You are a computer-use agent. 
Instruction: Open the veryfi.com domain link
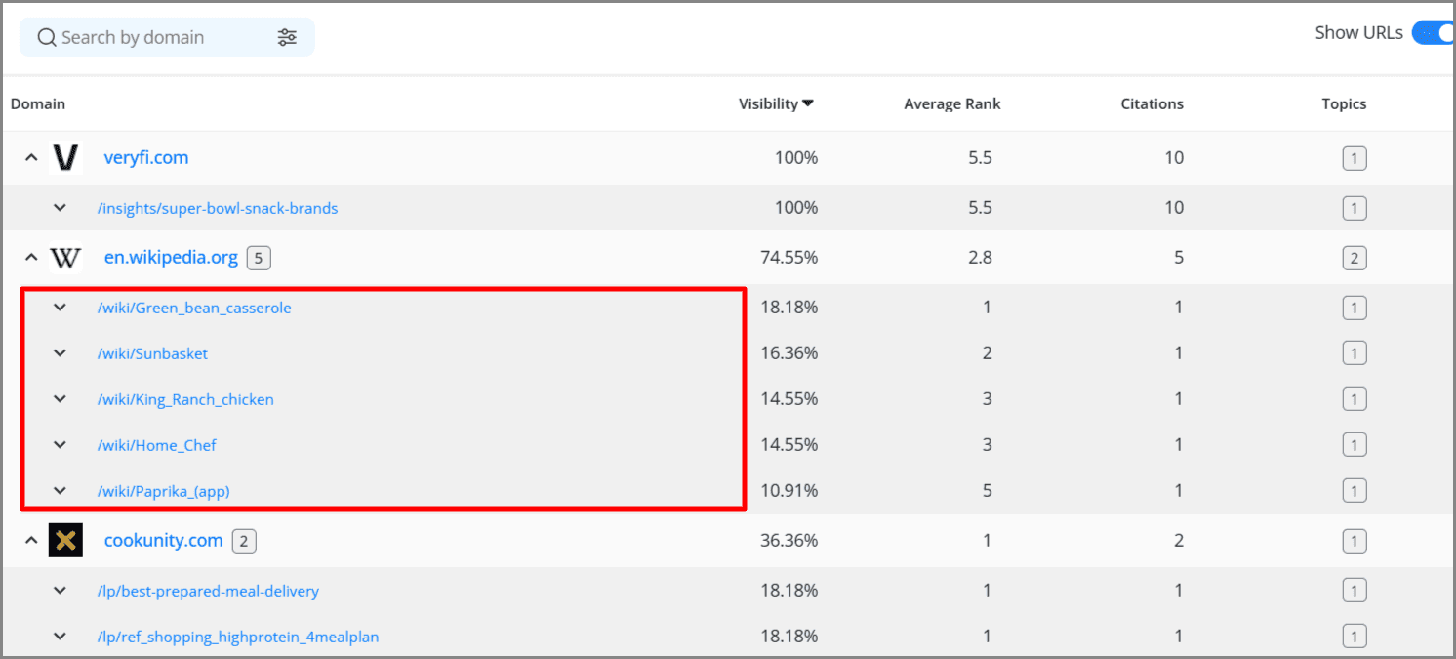click(146, 157)
